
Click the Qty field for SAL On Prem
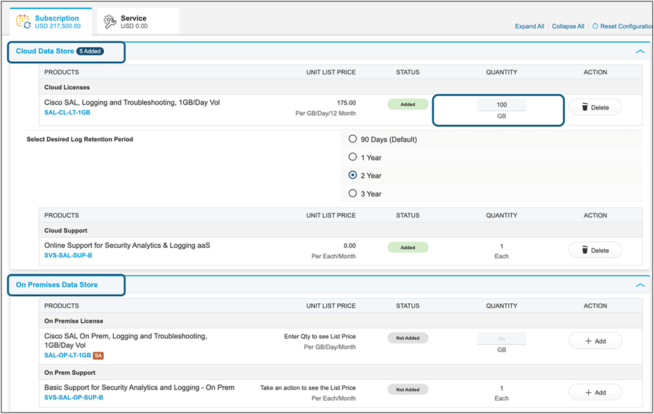point(501,338)
